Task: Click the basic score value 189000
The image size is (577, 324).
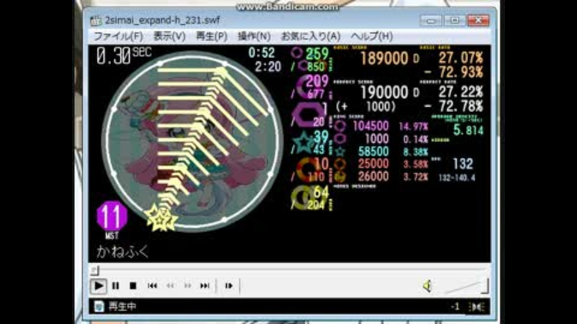Action: pos(384,58)
